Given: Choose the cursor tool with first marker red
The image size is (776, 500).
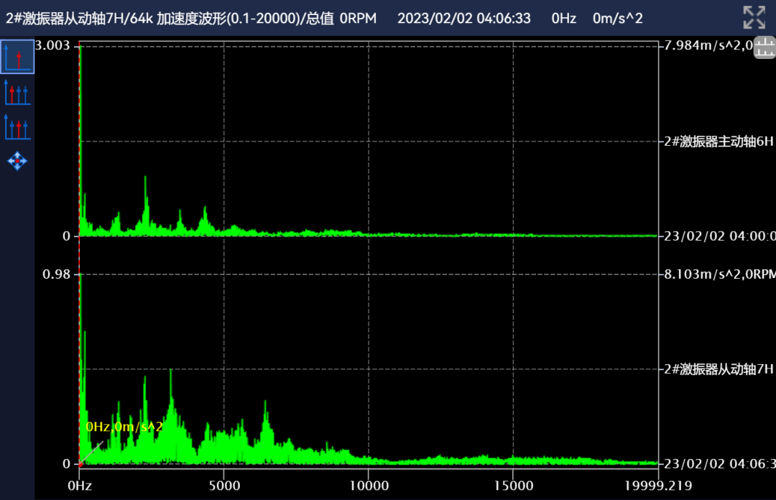Looking at the screenshot, I should pyautogui.click(x=18, y=93).
